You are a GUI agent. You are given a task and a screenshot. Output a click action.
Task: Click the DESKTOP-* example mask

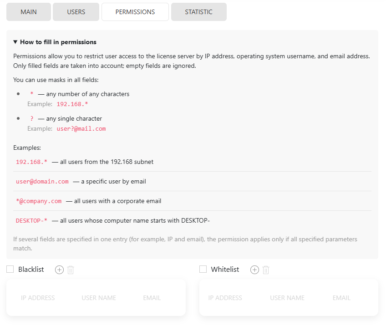coord(32,221)
